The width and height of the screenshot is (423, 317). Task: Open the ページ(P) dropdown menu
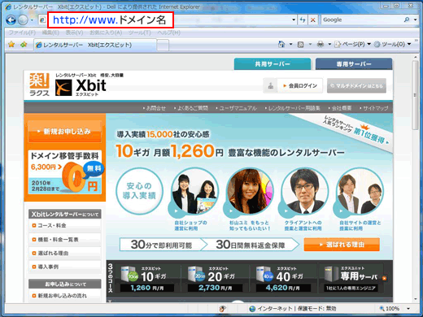pos(352,44)
